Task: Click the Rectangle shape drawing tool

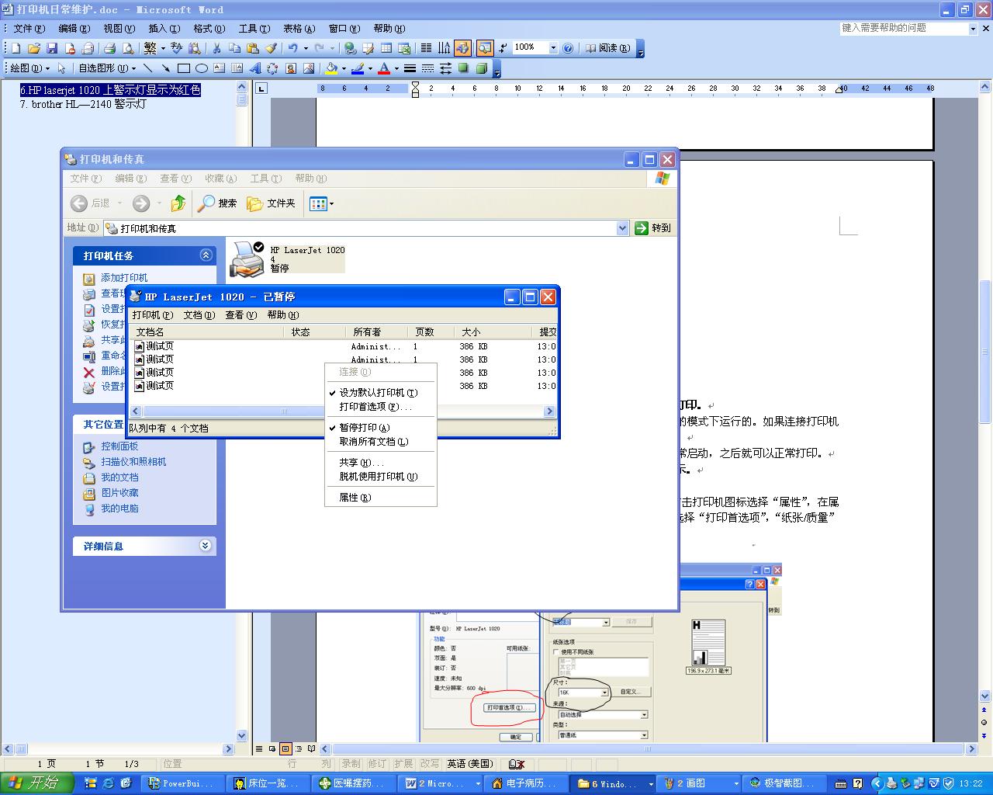Action: pyautogui.click(x=184, y=68)
